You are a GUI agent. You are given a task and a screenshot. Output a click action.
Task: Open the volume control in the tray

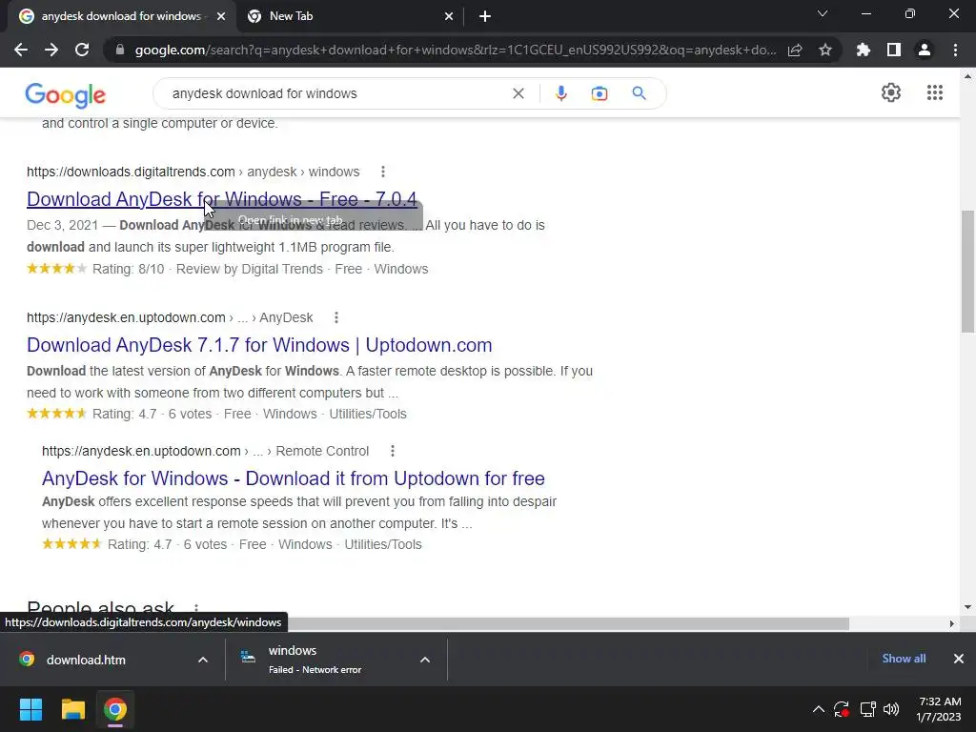[x=891, y=709]
